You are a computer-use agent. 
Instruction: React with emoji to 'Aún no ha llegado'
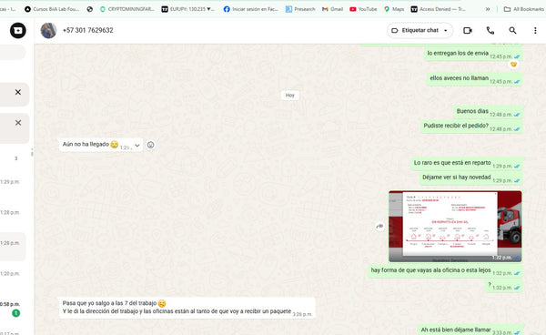click(x=150, y=145)
